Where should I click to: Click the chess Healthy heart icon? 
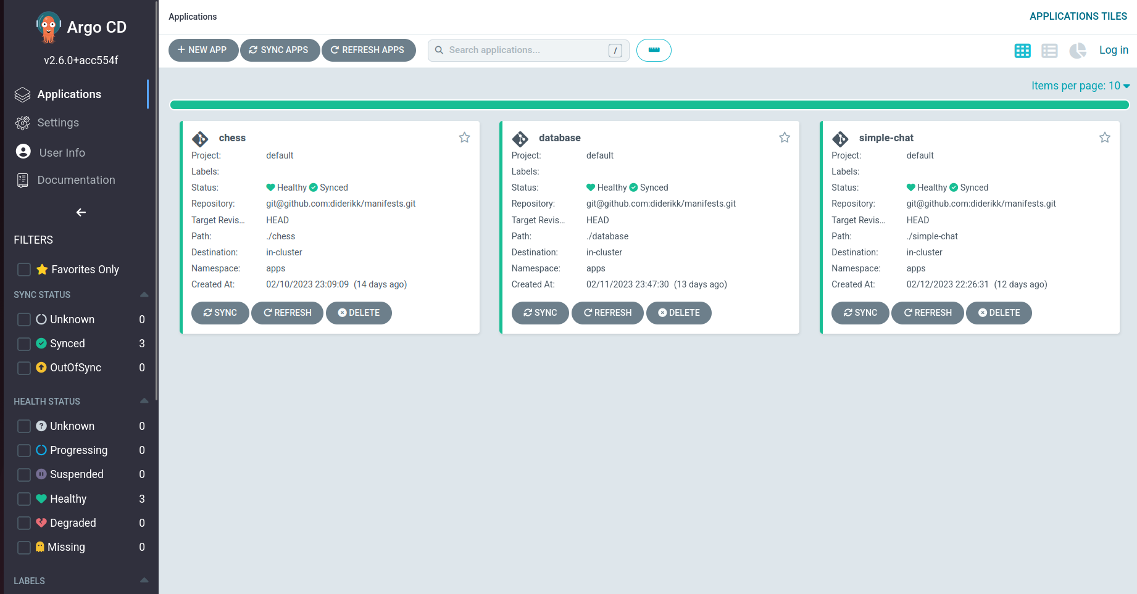click(x=270, y=188)
